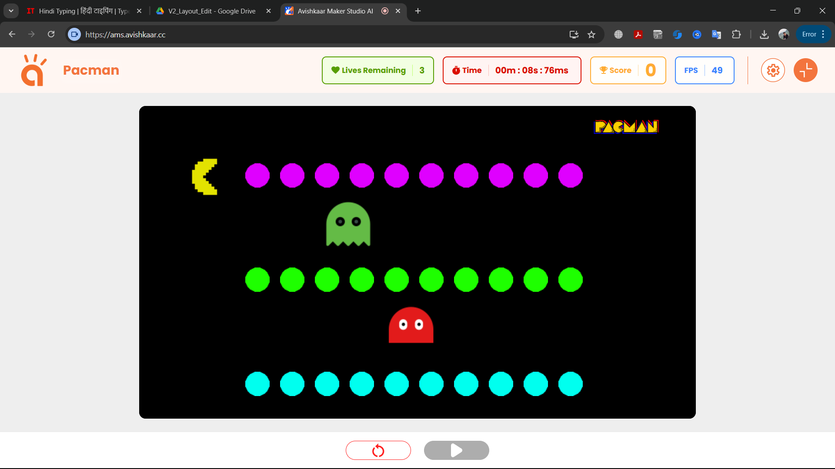This screenshot has width=835, height=469.
Task: Click the address bar URL field
Action: coord(304,35)
